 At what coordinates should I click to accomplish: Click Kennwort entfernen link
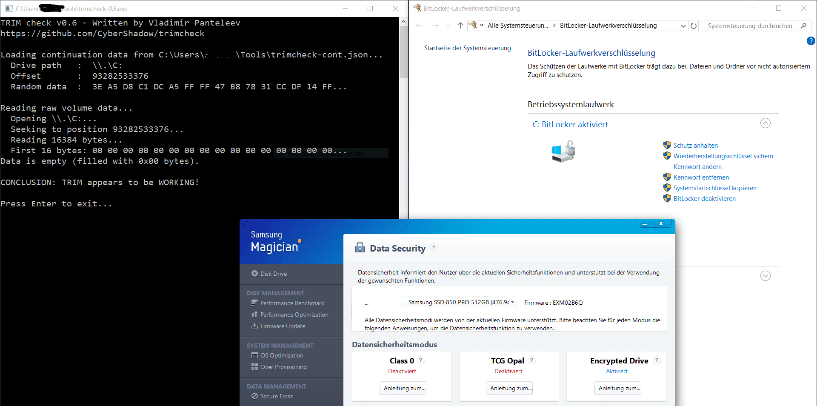(x=701, y=177)
